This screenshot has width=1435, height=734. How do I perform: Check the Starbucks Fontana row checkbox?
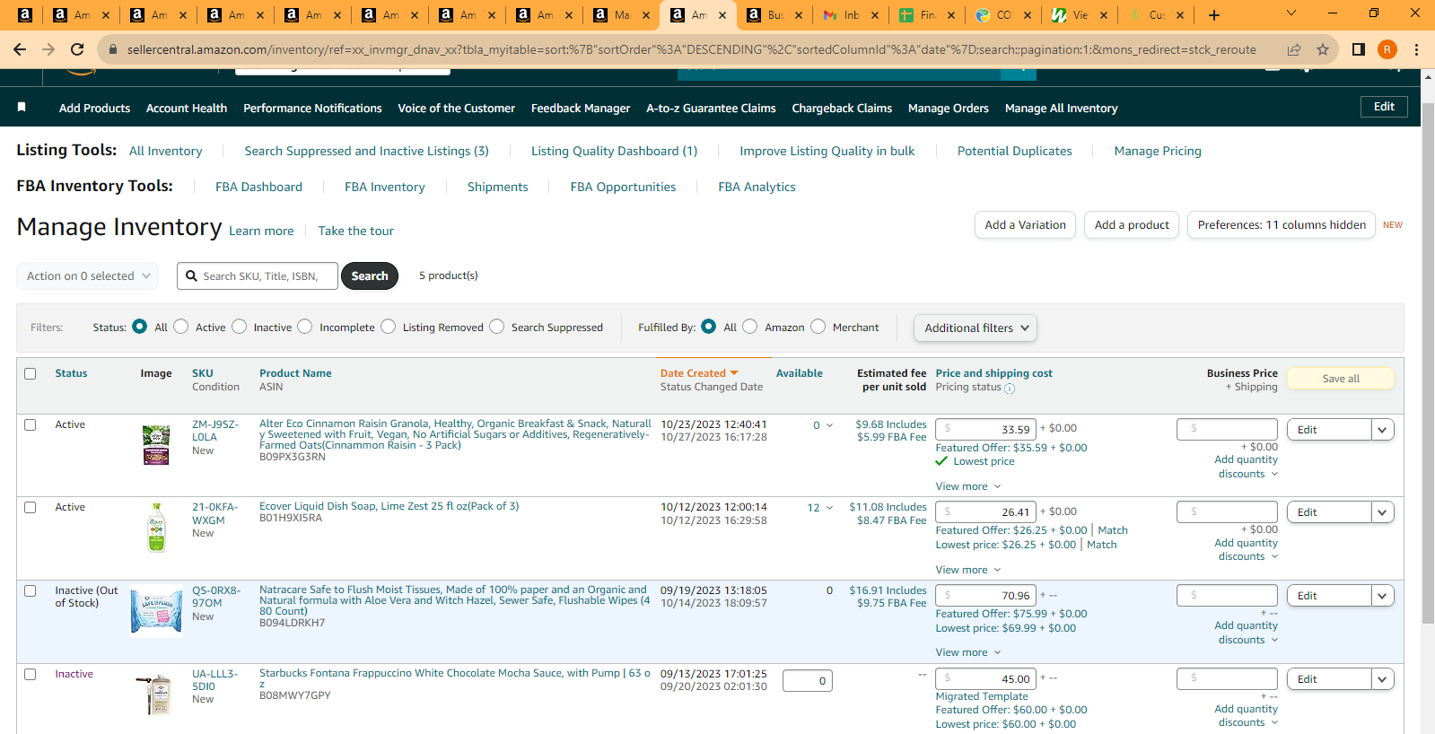click(x=31, y=674)
